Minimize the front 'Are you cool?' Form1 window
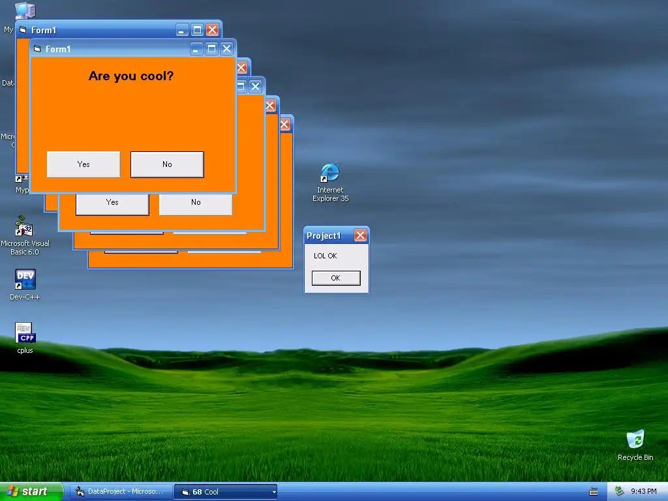This screenshot has width=668, height=501. (196, 48)
